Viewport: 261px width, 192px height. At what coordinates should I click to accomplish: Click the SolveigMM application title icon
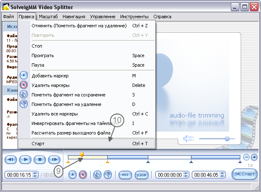pyautogui.click(x=6, y=7)
